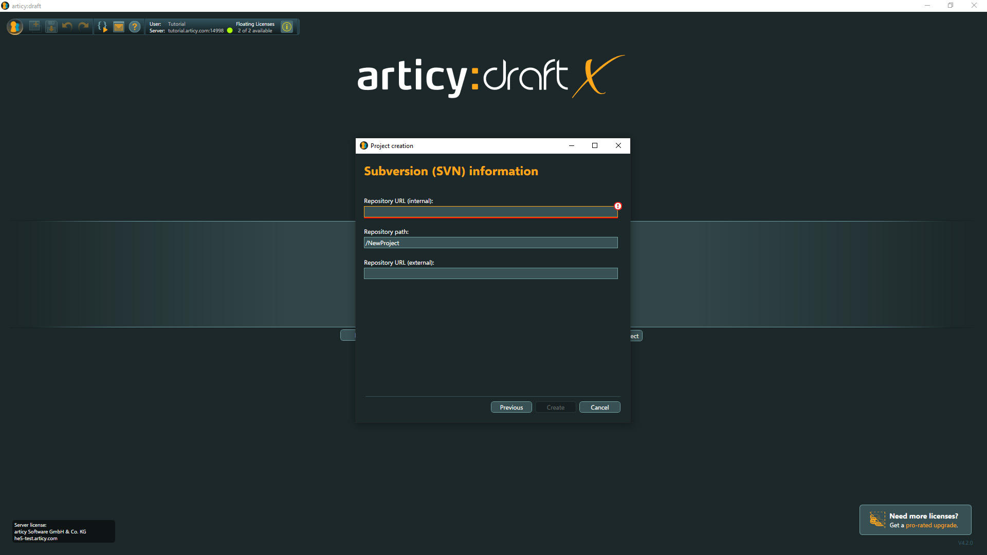Focus the Repository URL (internal) field
Image resolution: width=987 pixels, height=555 pixels.
pos(490,212)
